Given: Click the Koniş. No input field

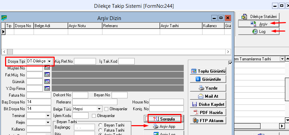Looking at the screenshot, I should pyautogui.click(x=167, y=109).
